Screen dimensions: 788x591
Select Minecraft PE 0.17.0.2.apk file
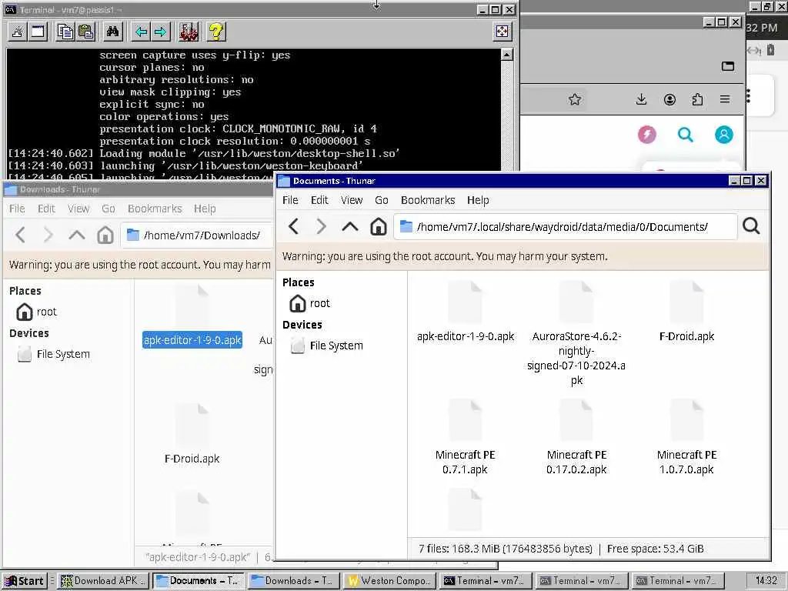click(576, 438)
